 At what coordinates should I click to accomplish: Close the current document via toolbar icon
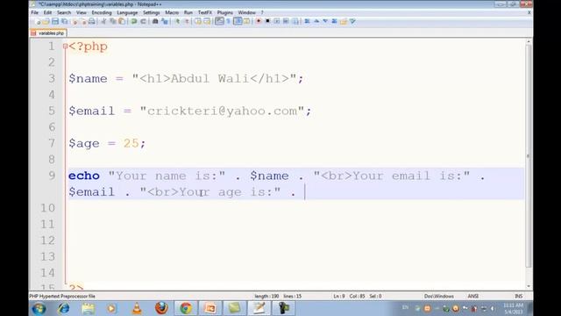tap(75, 21)
